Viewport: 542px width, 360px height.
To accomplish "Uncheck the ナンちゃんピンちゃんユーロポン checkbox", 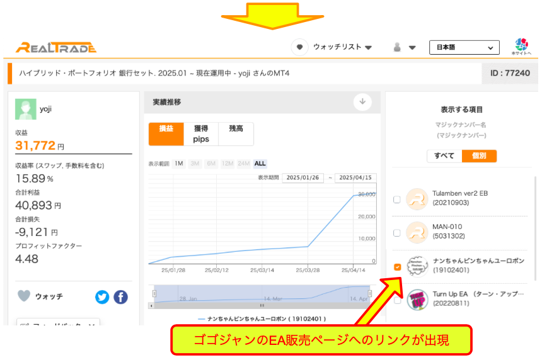I will [398, 267].
